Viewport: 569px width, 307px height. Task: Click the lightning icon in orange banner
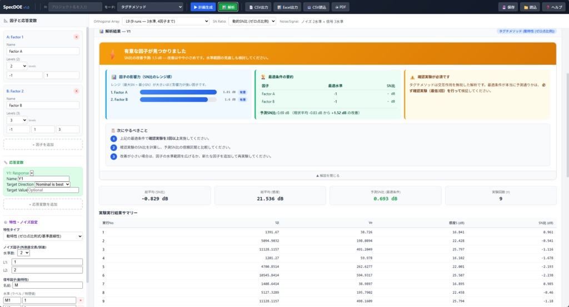[112, 54]
